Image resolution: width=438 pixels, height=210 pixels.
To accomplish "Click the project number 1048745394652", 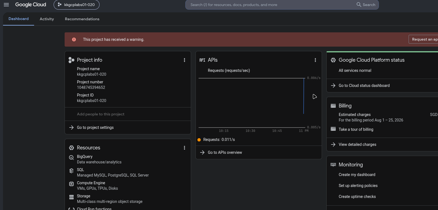I will click(91, 87).
